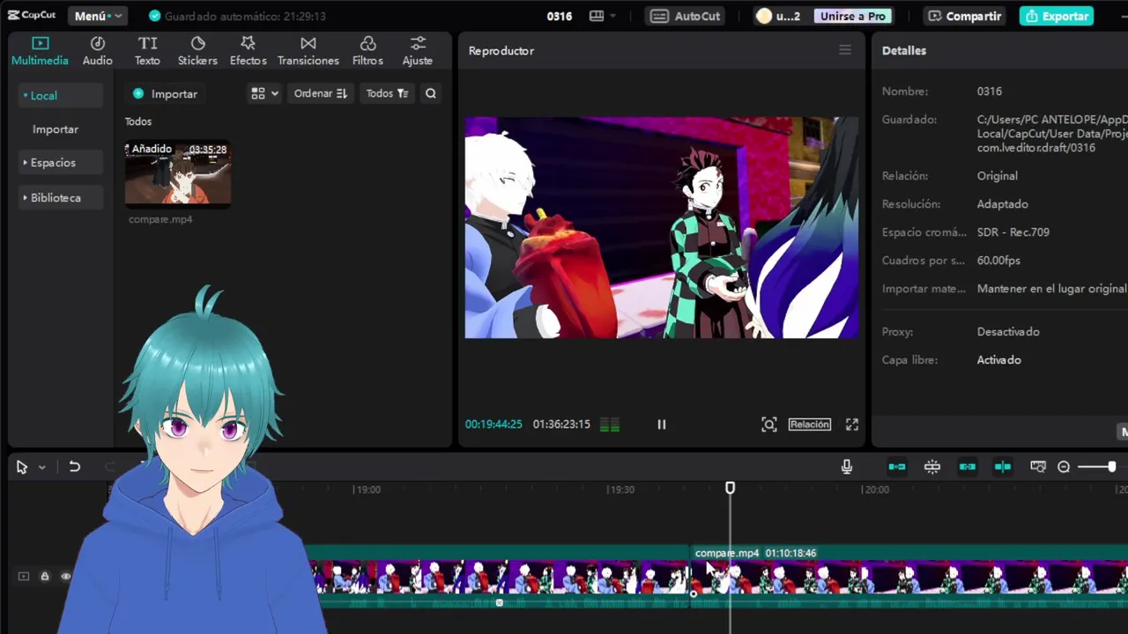Viewport: 1128px width, 634px height.
Task: Click the AutoCut button
Action: [686, 16]
